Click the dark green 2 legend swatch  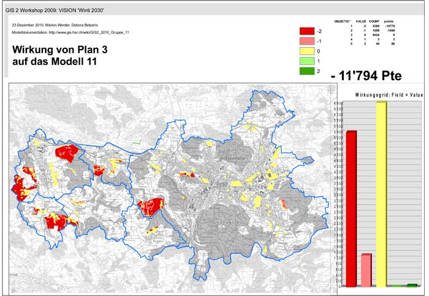tap(306, 72)
